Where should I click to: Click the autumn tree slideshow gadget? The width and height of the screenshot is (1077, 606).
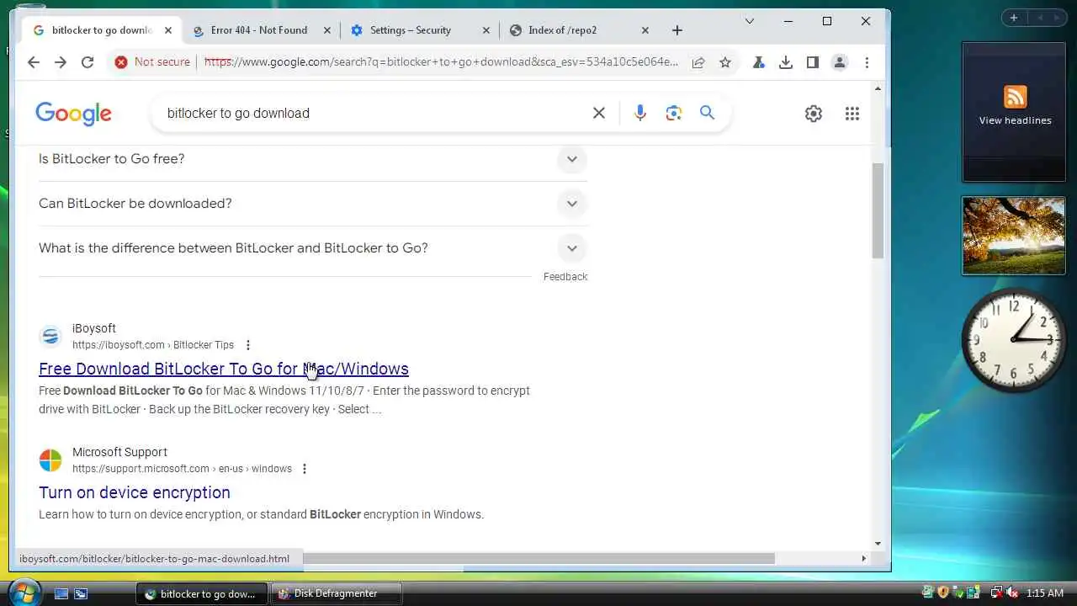tap(1014, 236)
